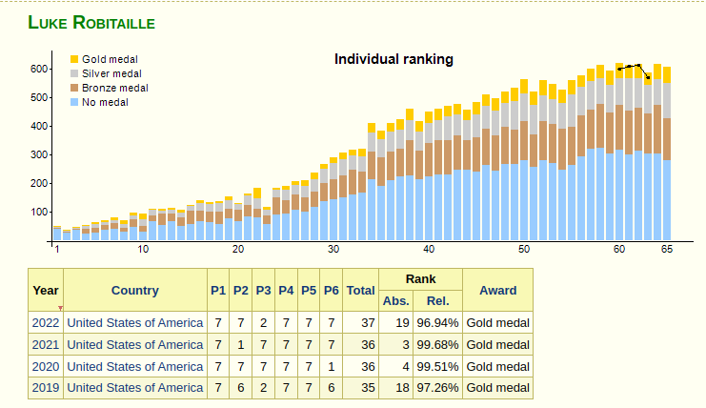This screenshot has height=408, width=706.
Task: Click absolute rank 18 cell
Action: pyautogui.click(x=395, y=388)
